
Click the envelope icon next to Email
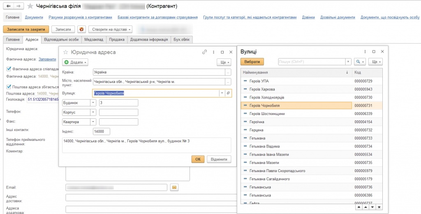pyautogui.click(x=174, y=187)
